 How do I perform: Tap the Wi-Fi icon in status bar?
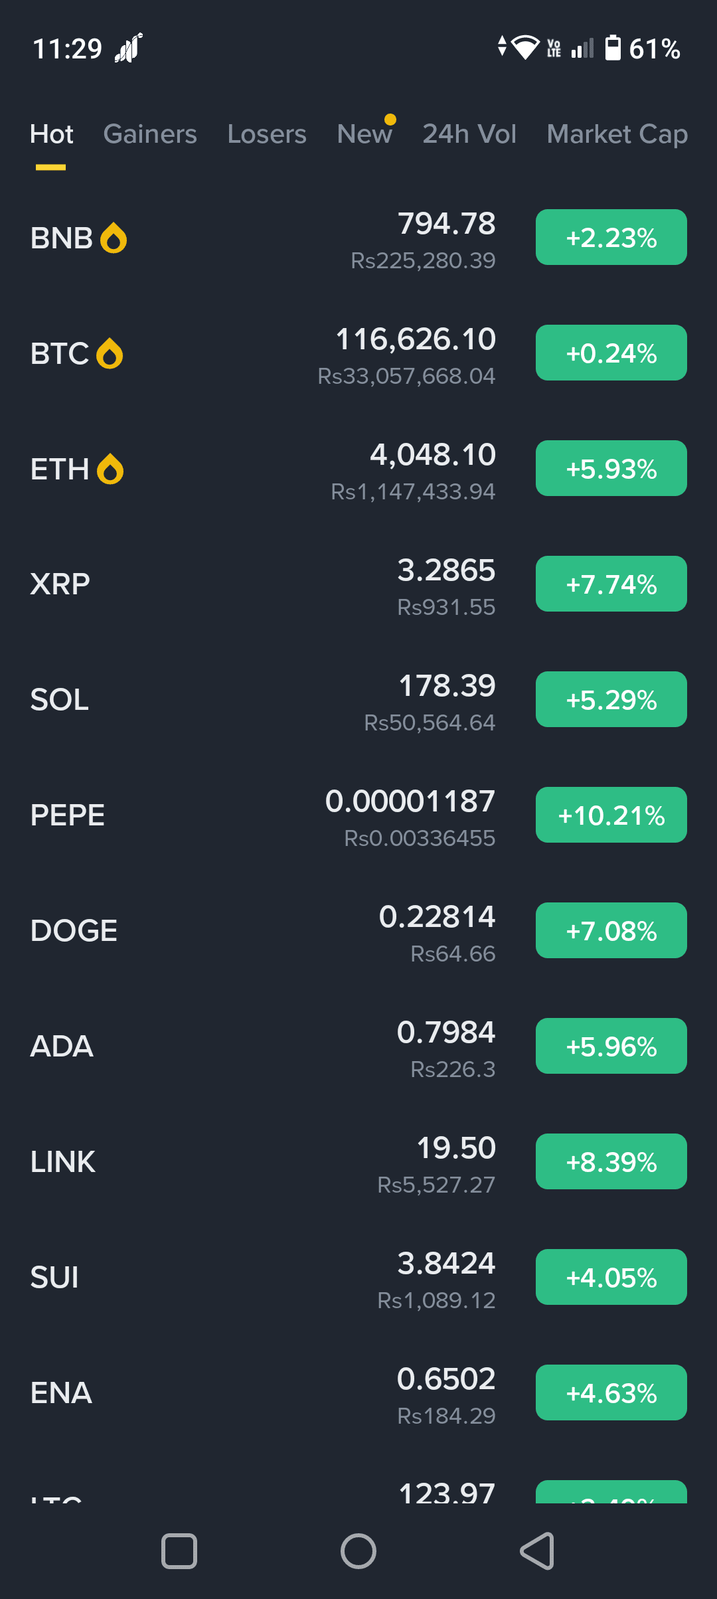tap(526, 48)
